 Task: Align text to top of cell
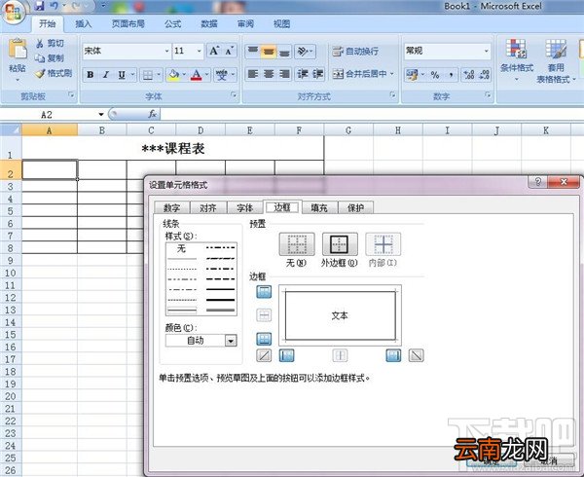pyautogui.click(x=253, y=51)
